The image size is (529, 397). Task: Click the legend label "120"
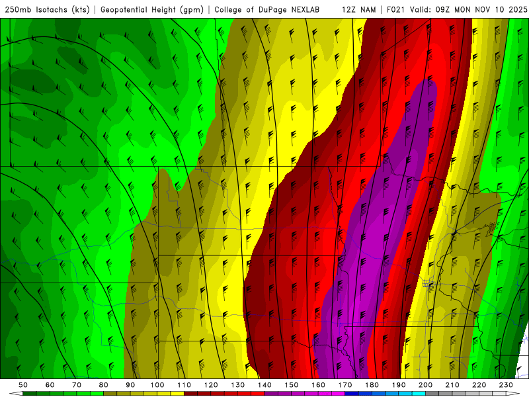(211, 385)
